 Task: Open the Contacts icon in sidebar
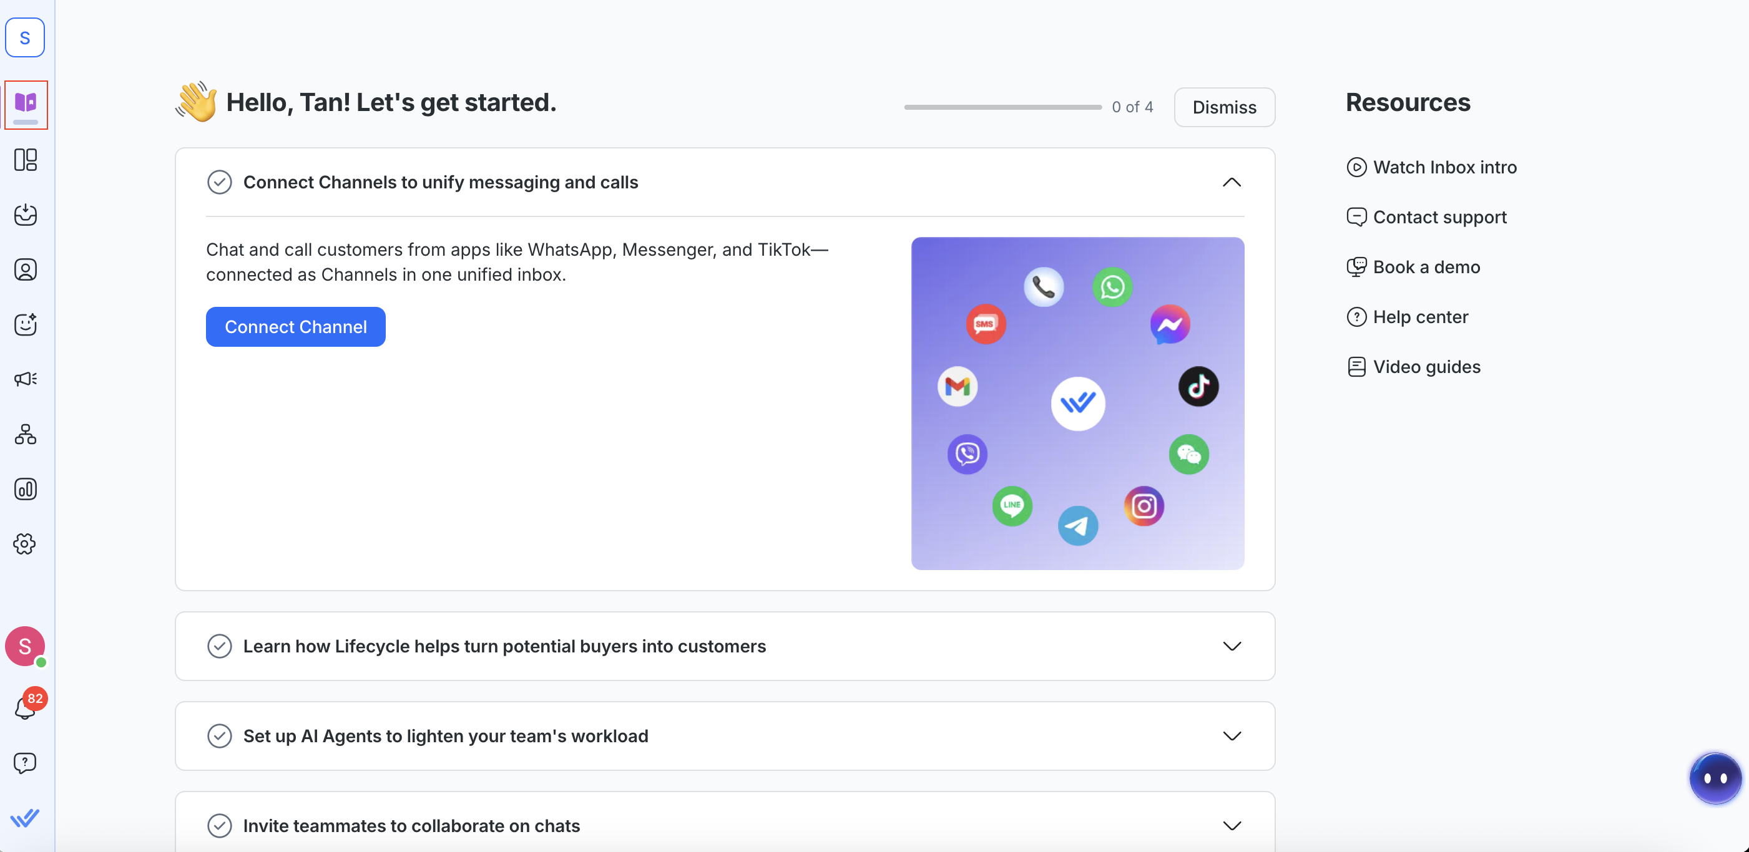point(25,270)
